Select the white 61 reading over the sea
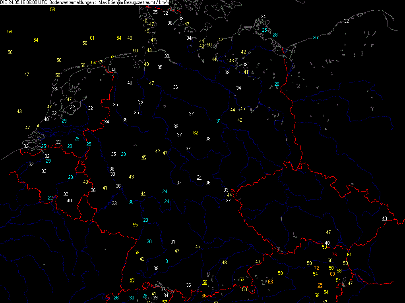 [x=92, y=38]
